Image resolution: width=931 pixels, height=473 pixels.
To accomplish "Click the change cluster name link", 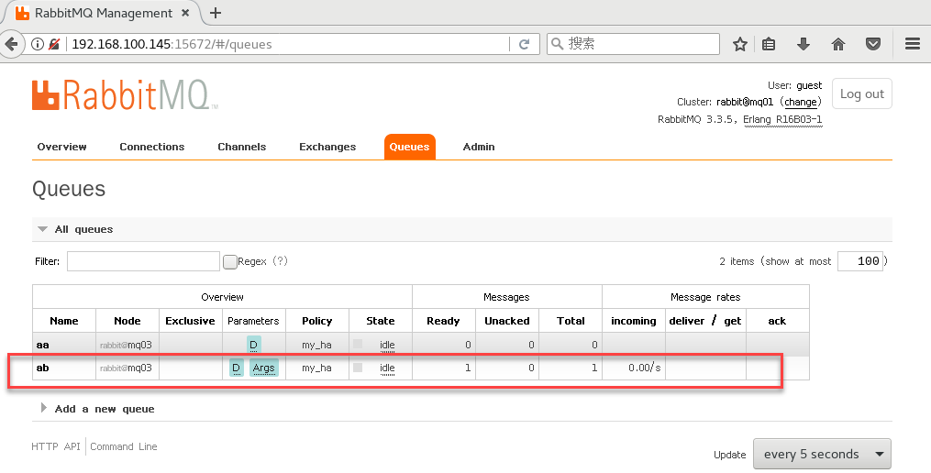I will 801,102.
